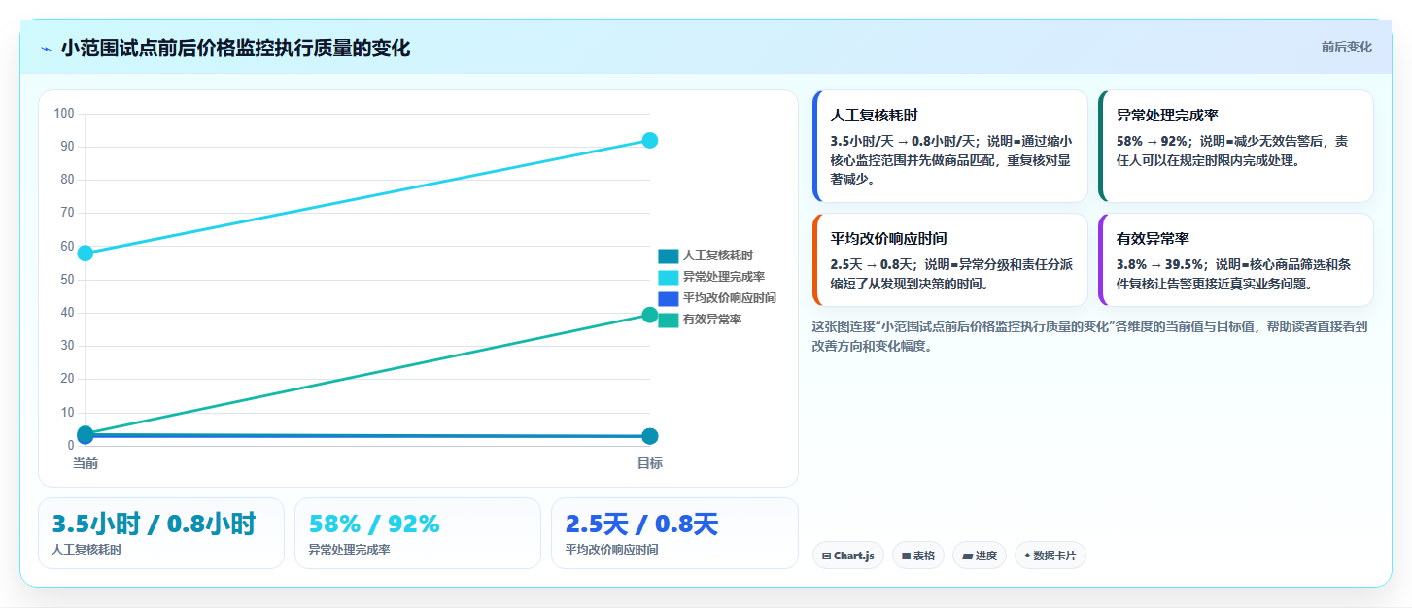Click the 前后变化 label in header

click(x=1346, y=47)
